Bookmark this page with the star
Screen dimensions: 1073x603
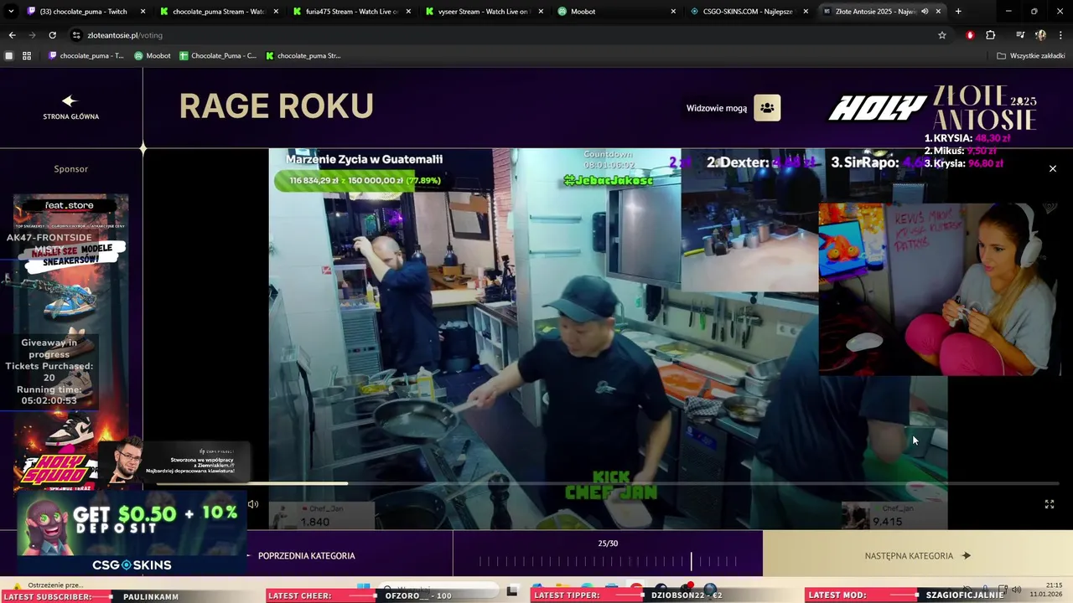[x=942, y=35]
